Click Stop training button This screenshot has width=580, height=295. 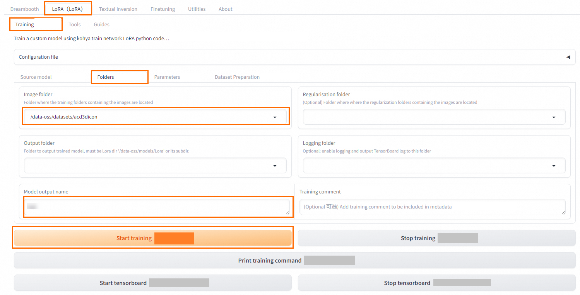coord(437,238)
